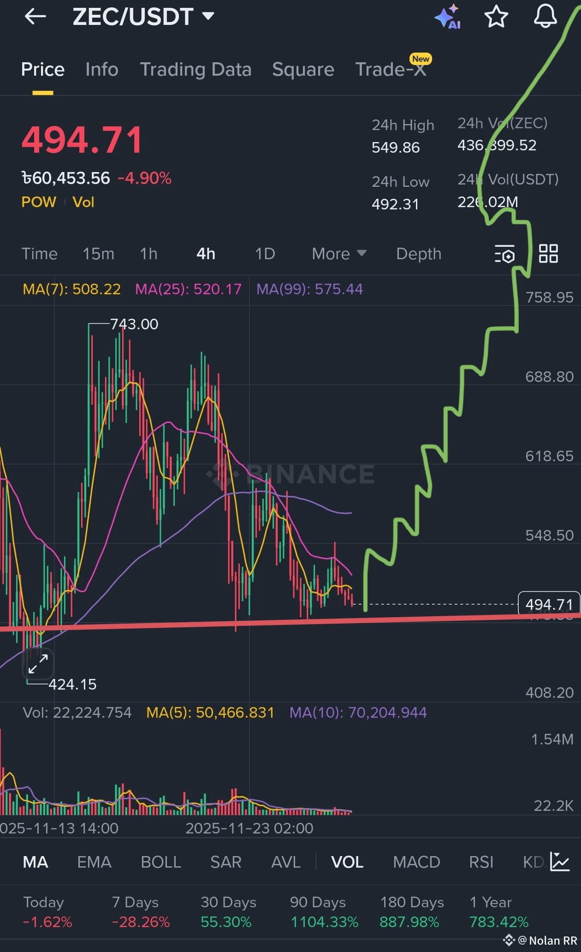Switch to the Info tab
The height and width of the screenshot is (952, 581).
102,69
